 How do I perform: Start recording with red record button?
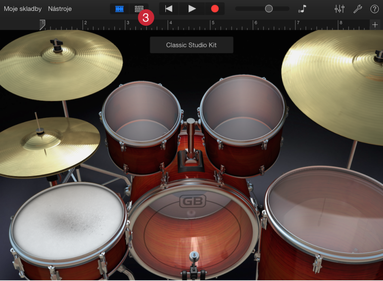pyautogui.click(x=215, y=9)
